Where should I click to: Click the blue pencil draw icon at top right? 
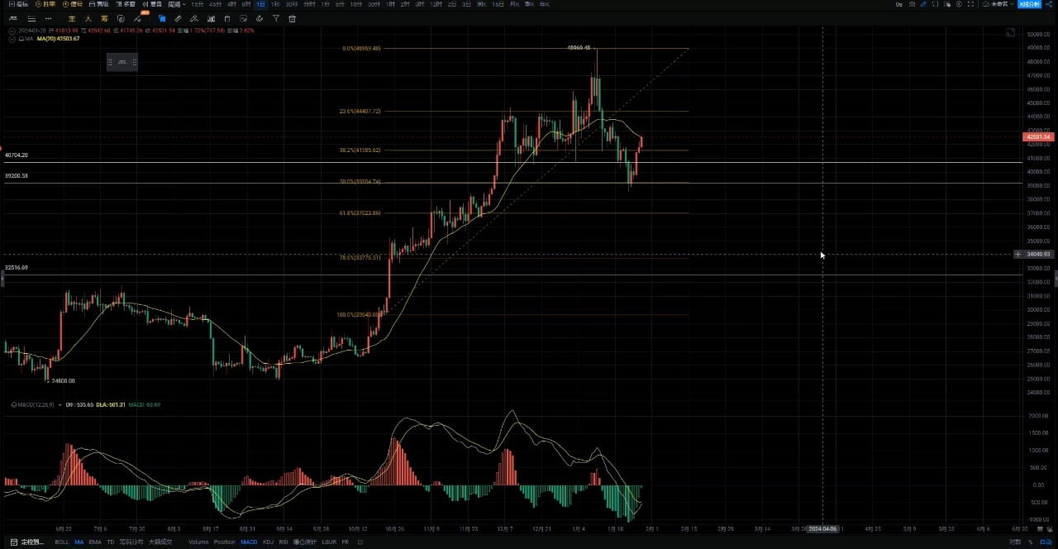click(923, 4)
